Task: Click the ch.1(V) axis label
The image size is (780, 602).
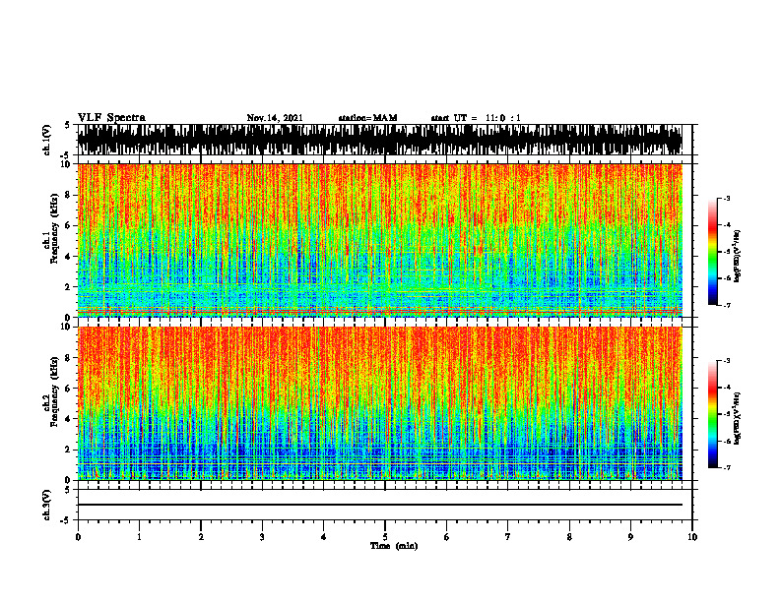Action: (46, 140)
